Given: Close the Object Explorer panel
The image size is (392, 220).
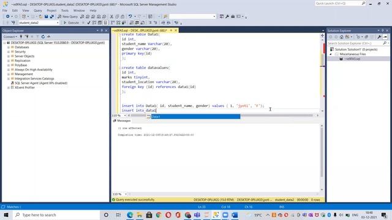Looking at the screenshot, I should click(106, 31).
